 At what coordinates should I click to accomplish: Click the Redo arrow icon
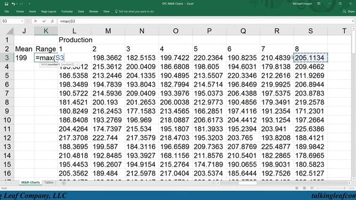[x=21, y=4]
